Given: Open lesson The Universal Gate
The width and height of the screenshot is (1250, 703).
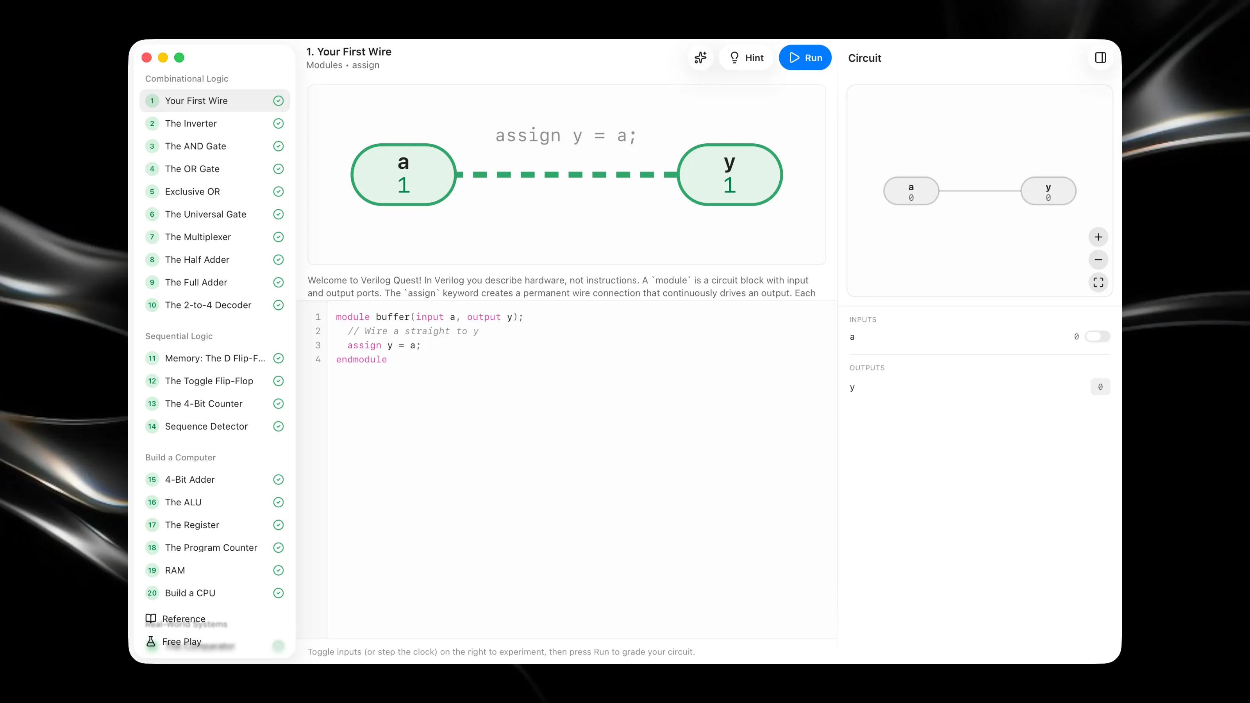Looking at the screenshot, I should point(214,214).
